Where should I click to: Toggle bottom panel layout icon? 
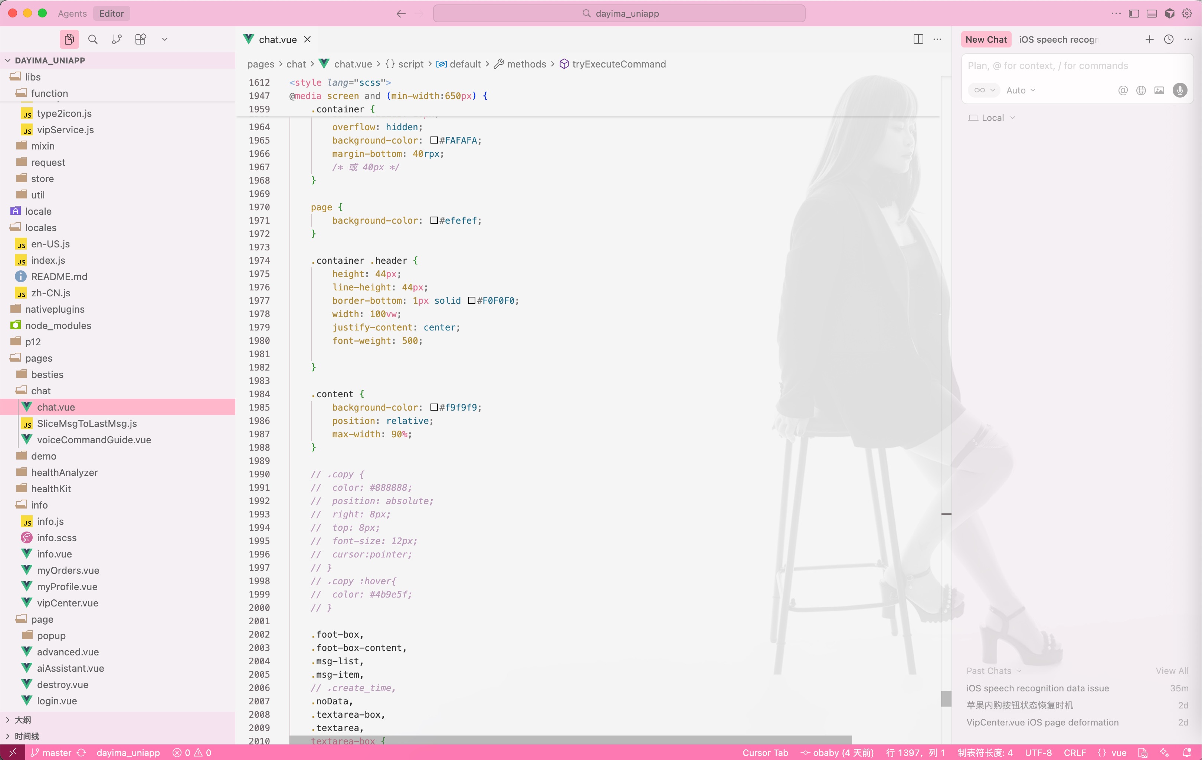point(1152,13)
